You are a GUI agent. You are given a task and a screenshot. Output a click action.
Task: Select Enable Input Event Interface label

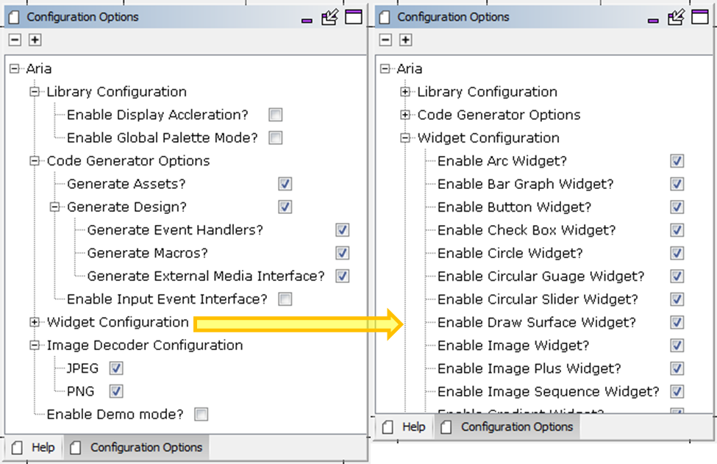167,299
